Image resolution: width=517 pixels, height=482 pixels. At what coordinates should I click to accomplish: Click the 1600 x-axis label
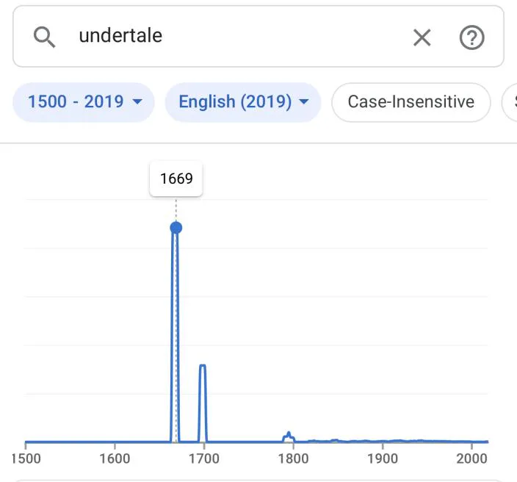coord(115,459)
